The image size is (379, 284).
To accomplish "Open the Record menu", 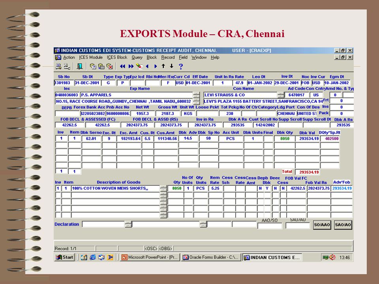I will pyautogui.click(x=168, y=58).
